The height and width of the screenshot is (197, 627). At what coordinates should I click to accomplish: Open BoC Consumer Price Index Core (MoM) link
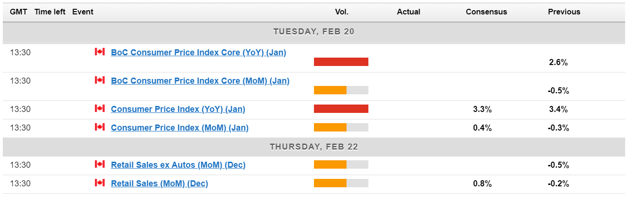pyautogui.click(x=200, y=81)
